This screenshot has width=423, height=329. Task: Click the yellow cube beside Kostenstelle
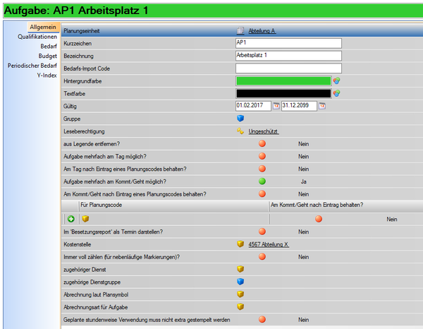pyautogui.click(x=240, y=244)
